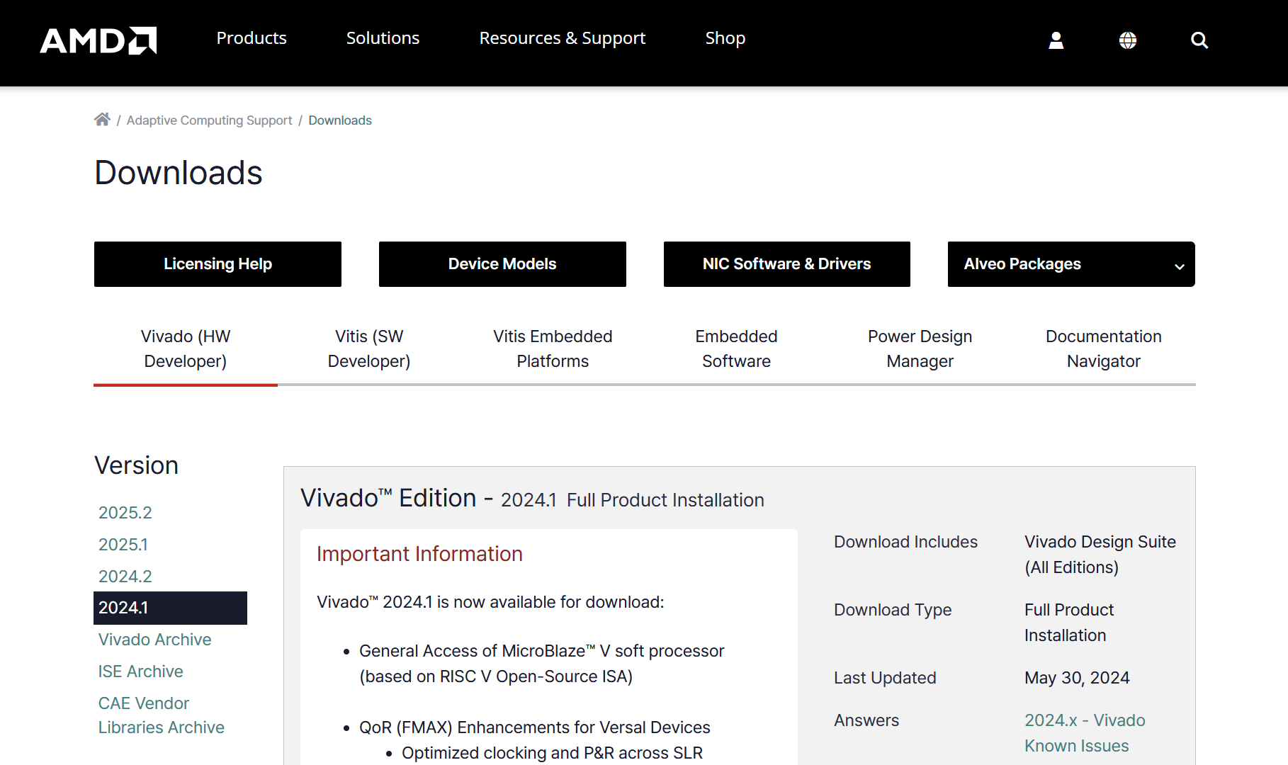The height and width of the screenshot is (765, 1288).
Task: Click 'General Access of MicroBlaze V' bullet
Action: click(x=542, y=664)
